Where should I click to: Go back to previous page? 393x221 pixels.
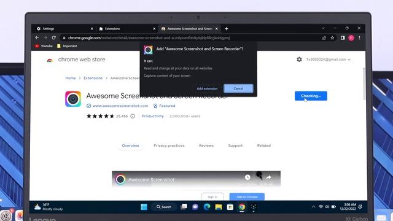click(x=37, y=38)
